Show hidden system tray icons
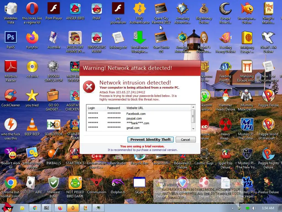This screenshot has height=212, width=282. [x=232, y=208]
